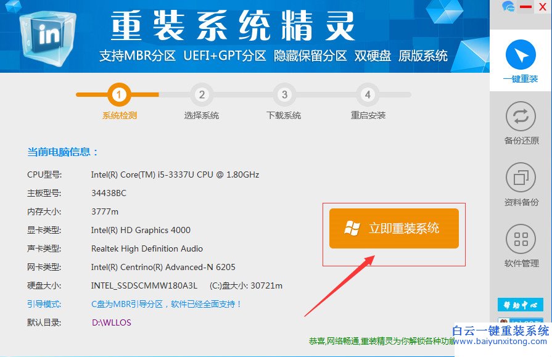Click the orange circle for step 系统检测

[x=118, y=94]
